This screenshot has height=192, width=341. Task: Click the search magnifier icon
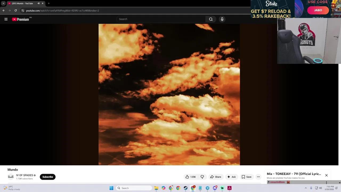coord(211,19)
